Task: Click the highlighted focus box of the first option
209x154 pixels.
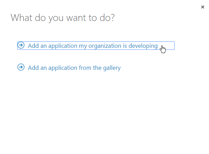Action: pyautogui.click(x=96, y=46)
